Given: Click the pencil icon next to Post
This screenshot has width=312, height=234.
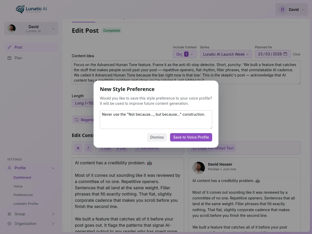Looking at the screenshot, I should pos(10,47).
